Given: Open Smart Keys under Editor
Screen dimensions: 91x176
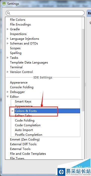Looking at the screenshot, I should point(23,101).
